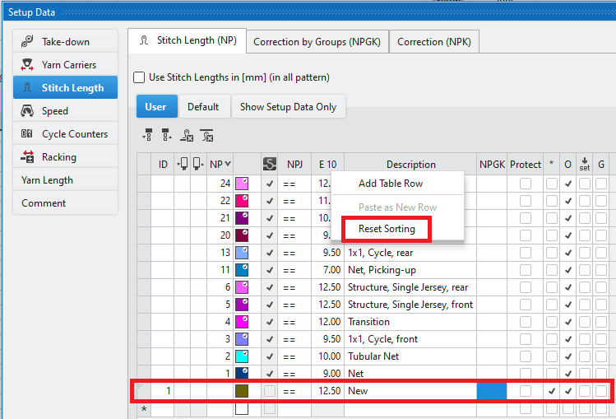The height and width of the screenshot is (419, 616).
Task: Choose Add Table Row from the context menu
Action: pos(391,184)
